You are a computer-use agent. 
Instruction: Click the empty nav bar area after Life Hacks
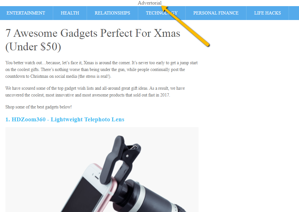[x=294, y=13]
